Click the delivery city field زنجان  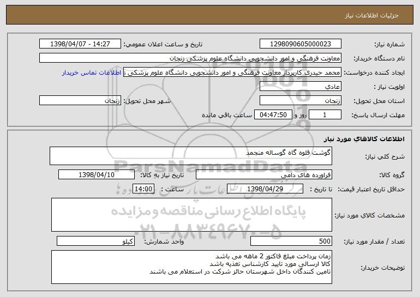(80, 101)
